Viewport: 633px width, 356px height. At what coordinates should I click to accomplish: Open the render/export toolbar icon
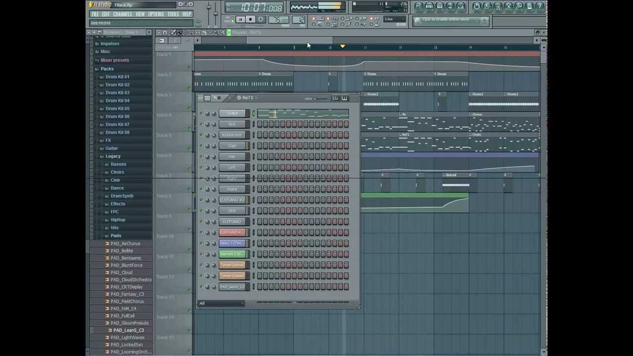pos(498,6)
